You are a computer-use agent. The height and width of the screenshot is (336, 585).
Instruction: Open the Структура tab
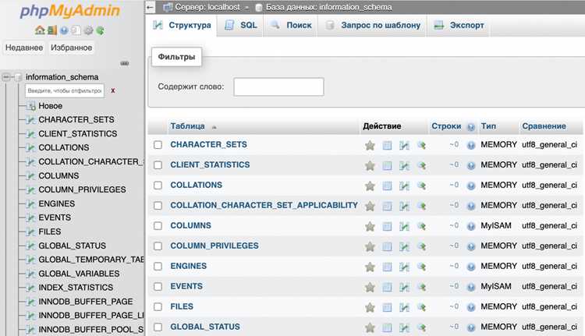point(182,26)
